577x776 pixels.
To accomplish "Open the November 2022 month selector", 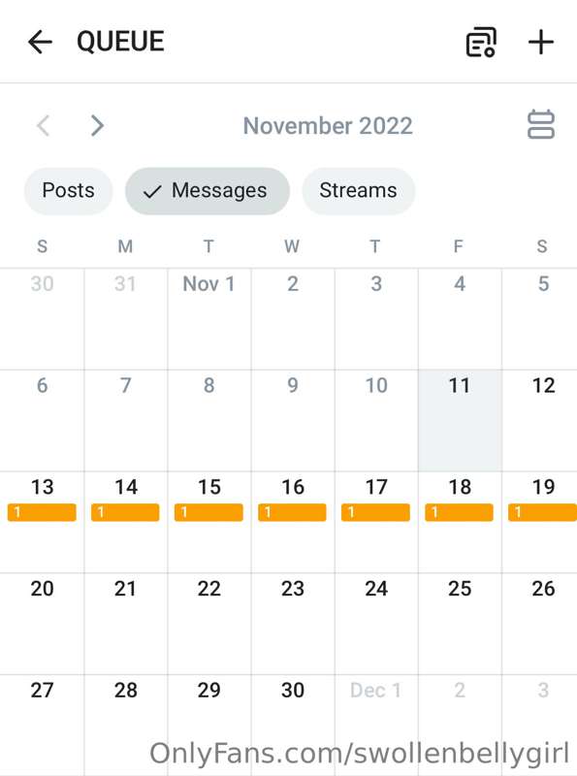I will [x=328, y=126].
